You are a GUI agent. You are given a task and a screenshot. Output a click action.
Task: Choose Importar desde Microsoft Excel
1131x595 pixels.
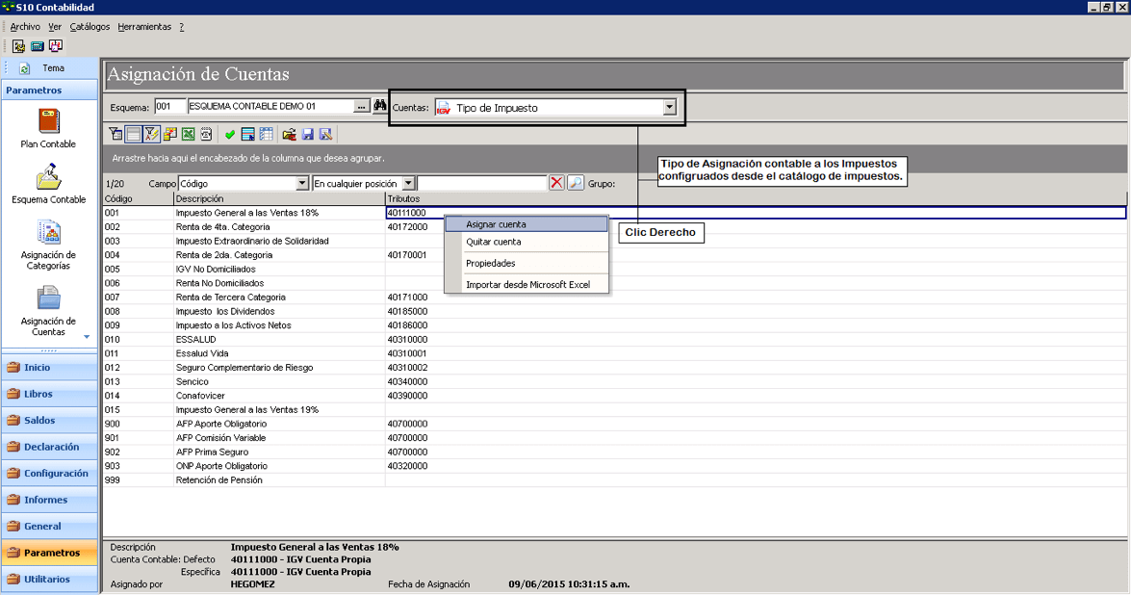coord(527,285)
